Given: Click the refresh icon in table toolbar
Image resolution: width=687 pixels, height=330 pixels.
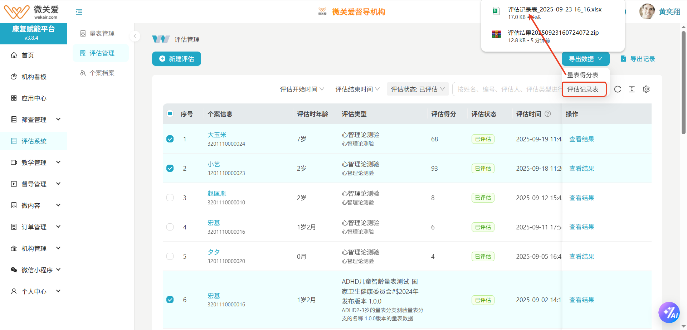Looking at the screenshot, I should click(x=618, y=89).
